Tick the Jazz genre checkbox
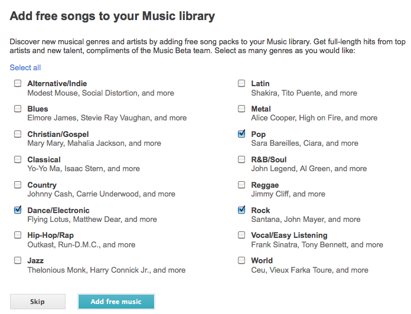Image resolution: width=411 pixels, height=314 pixels. (18, 260)
